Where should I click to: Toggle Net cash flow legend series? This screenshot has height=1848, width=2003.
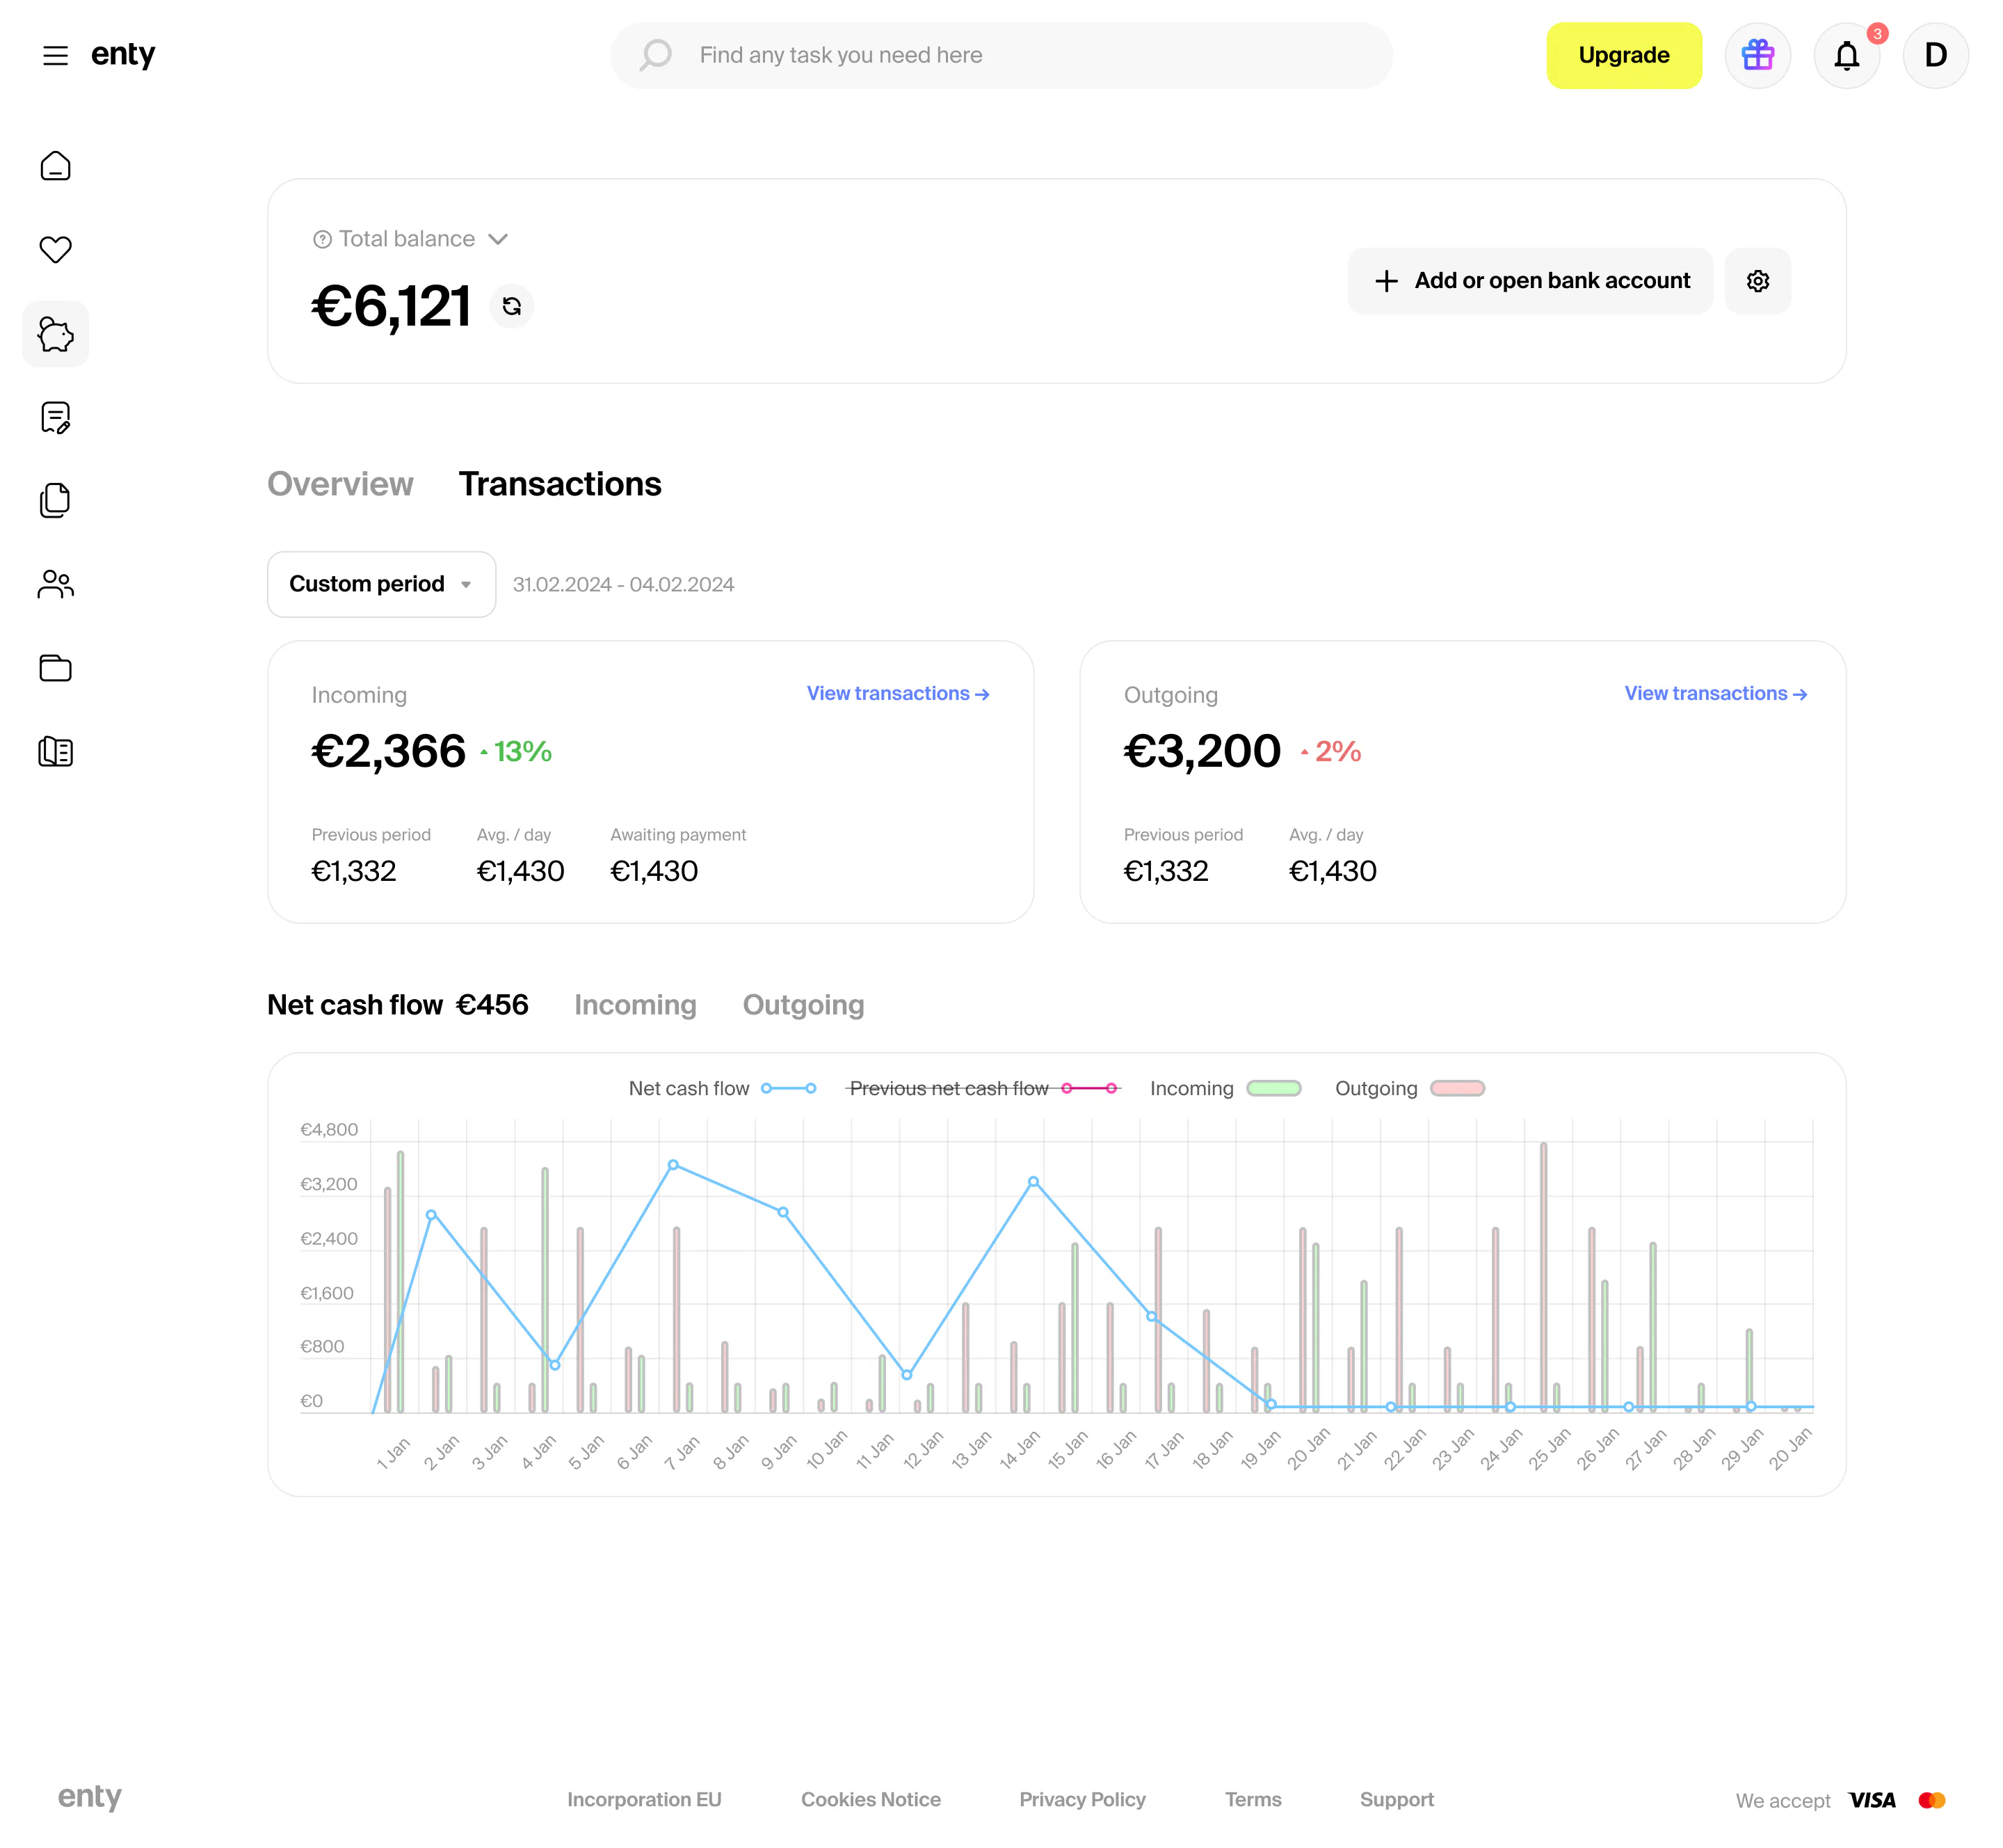(x=722, y=1088)
